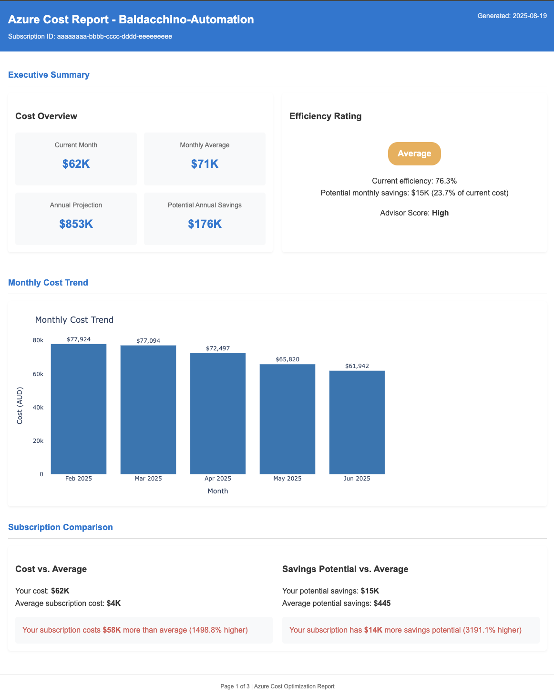Image resolution: width=554 pixels, height=696 pixels.
Task: Select the Cost vs. Average heading
Action: pyautogui.click(x=51, y=569)
